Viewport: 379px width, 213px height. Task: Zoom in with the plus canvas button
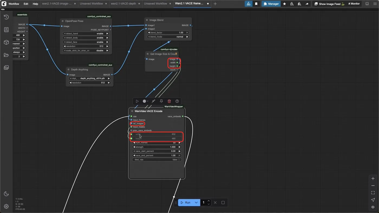[373, 178]
